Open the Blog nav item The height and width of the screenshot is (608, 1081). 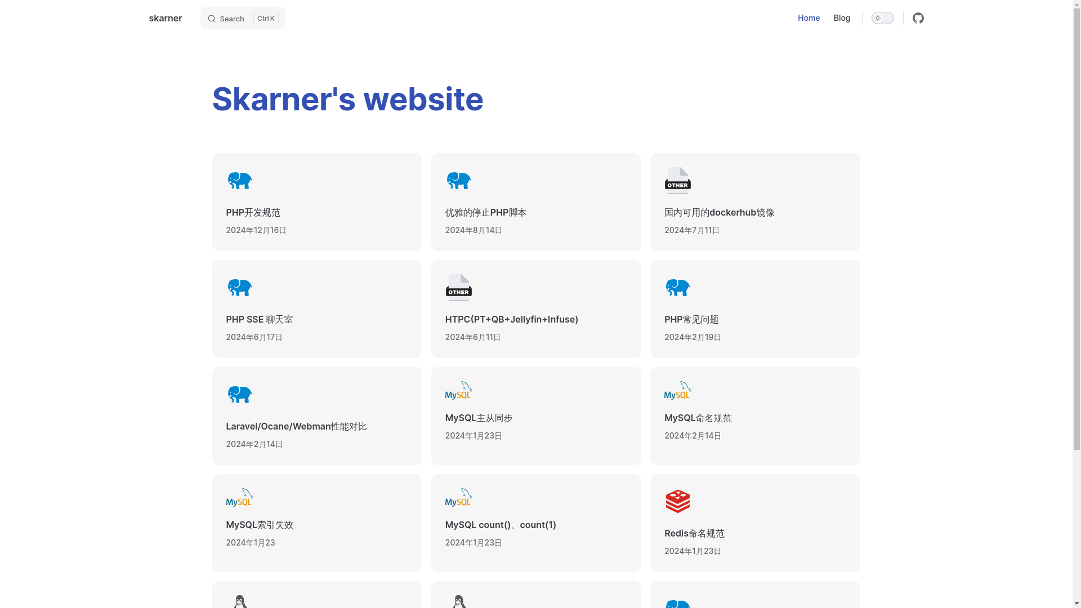(x=842, y=18)
